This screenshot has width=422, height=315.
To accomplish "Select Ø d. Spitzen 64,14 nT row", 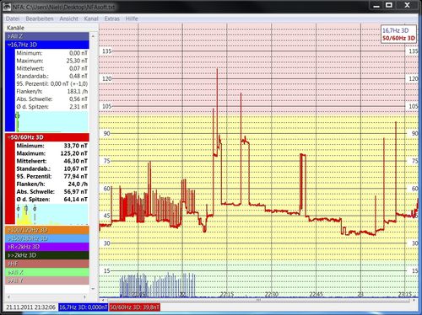I will 51,200.
